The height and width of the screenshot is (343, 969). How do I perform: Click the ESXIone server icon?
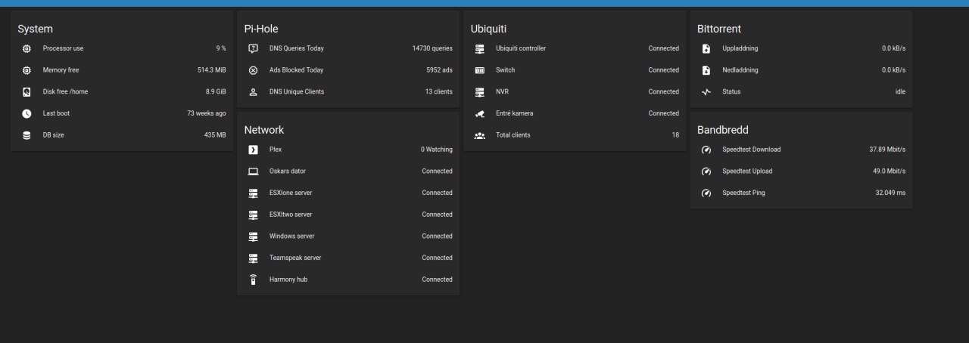tap(253, 193)
